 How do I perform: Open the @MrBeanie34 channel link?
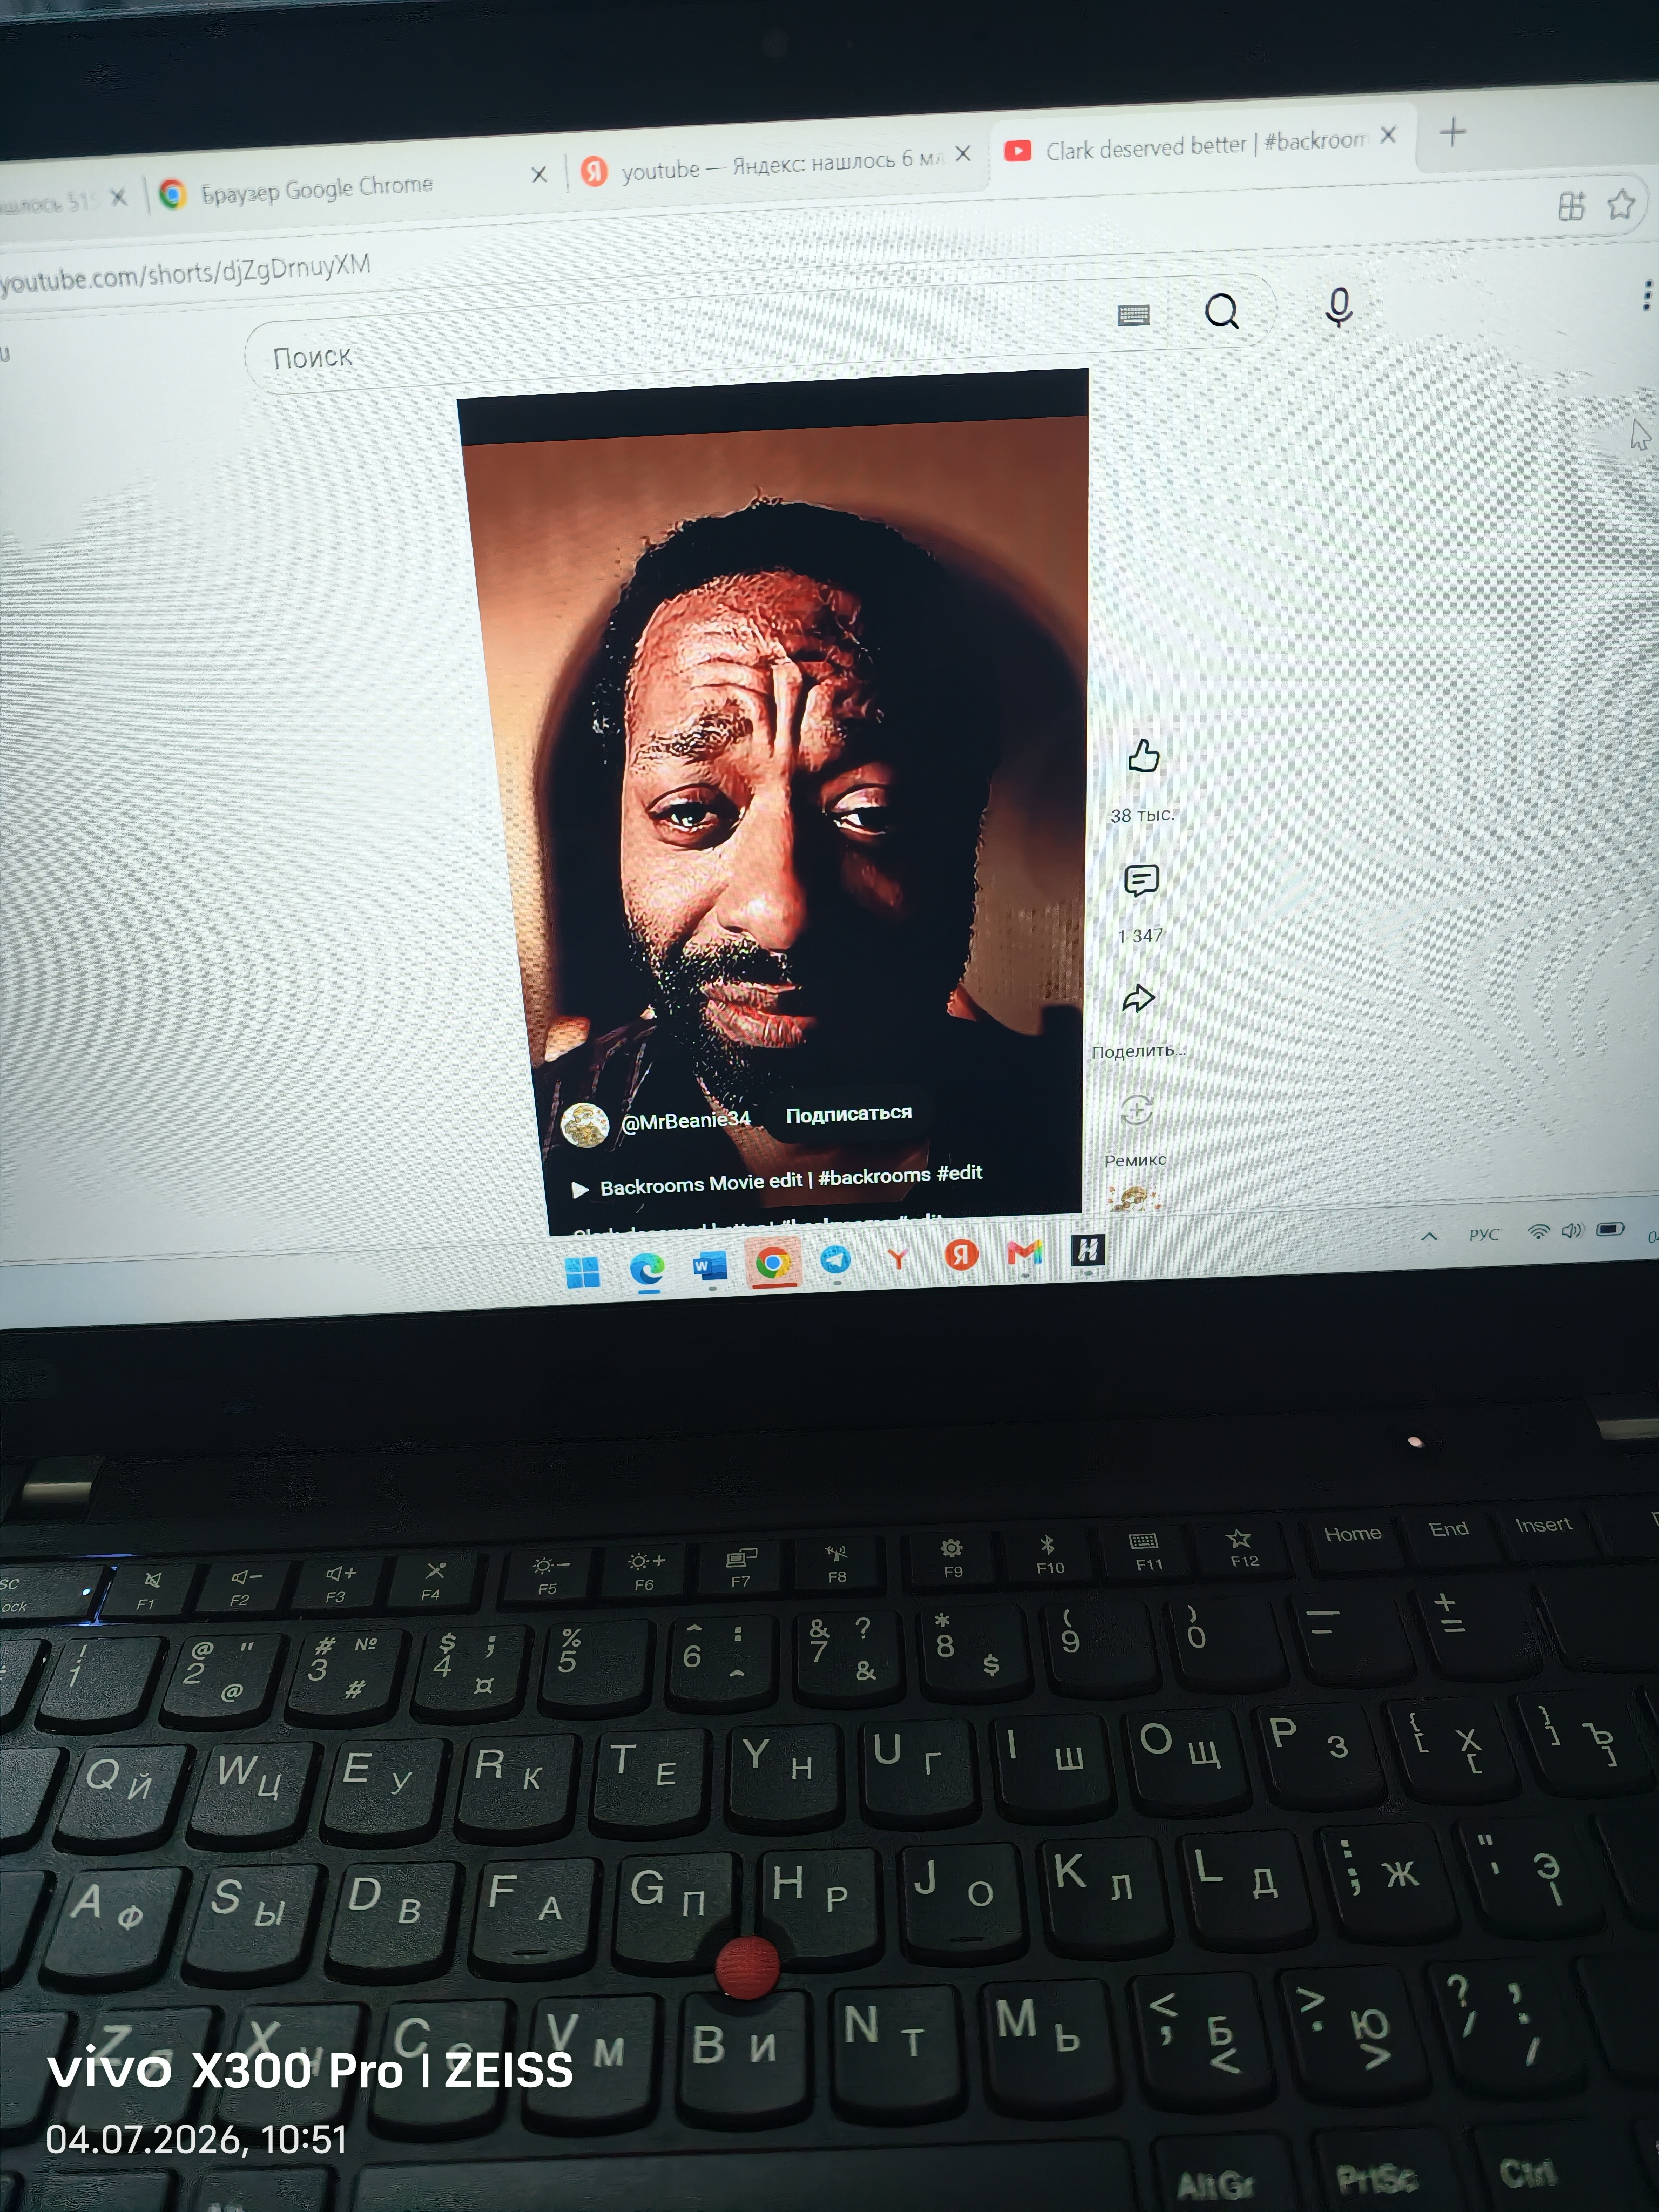686,1121
